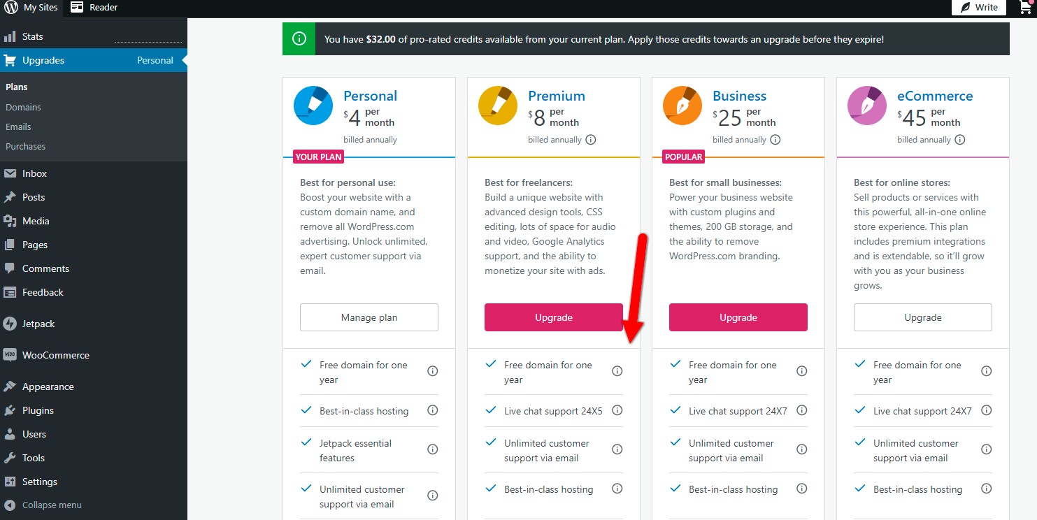The width and height of the screenshot is (1037, 520).
Task: Manage the current Personal plan
Action: [x=369, y=317]
